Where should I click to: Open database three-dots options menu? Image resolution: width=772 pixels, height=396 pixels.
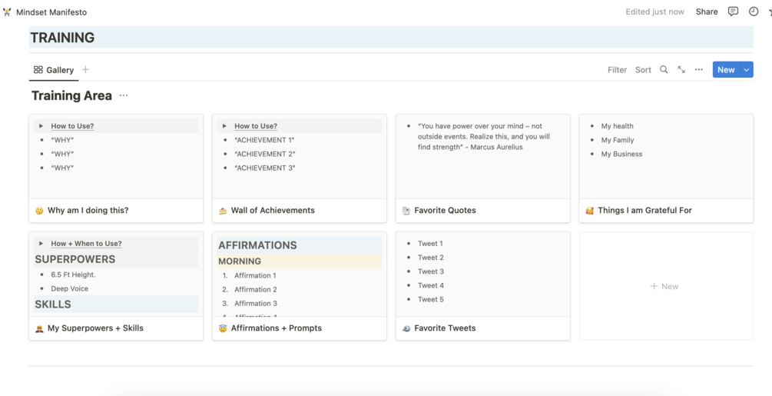[698, 69]
